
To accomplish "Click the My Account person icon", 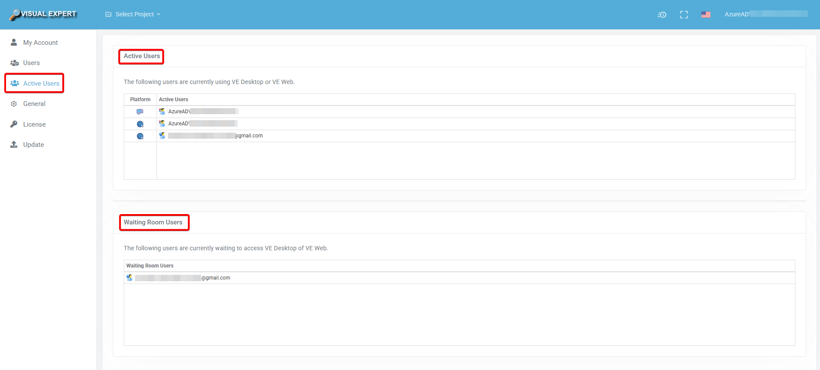I will coord(14,42).
